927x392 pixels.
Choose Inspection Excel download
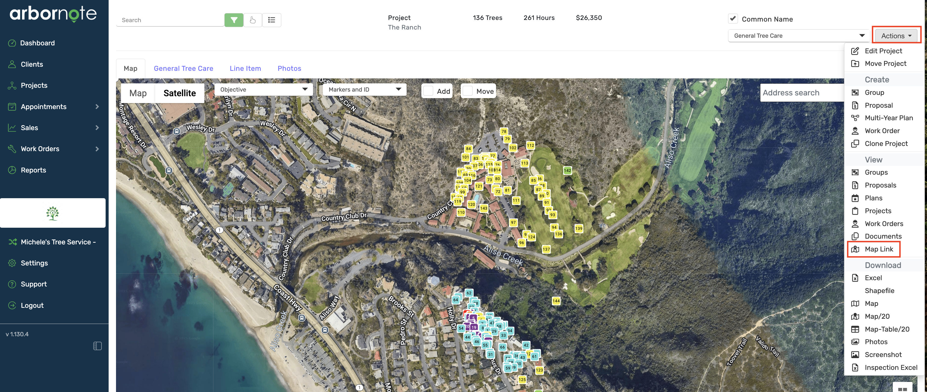click(891, 367)
